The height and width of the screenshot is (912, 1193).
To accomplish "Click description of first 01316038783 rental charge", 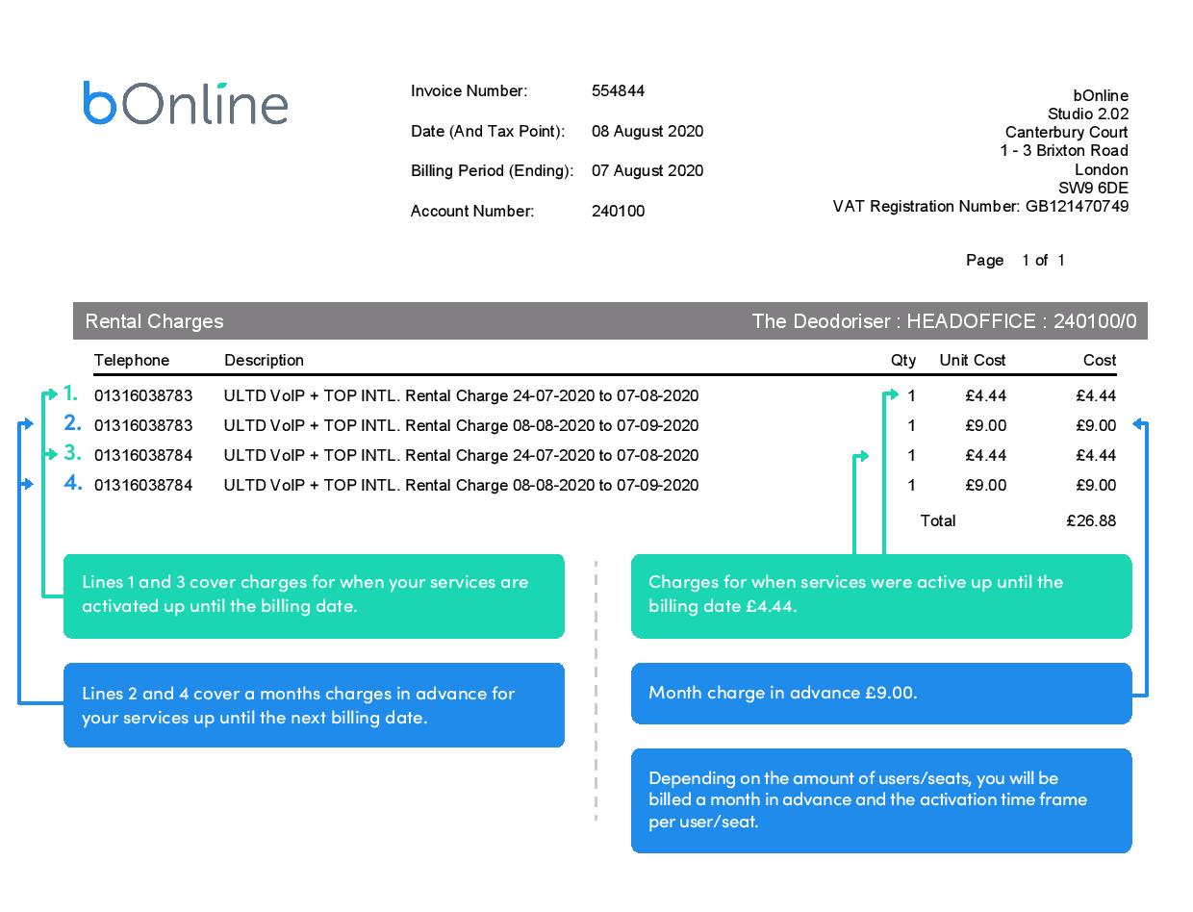I will [x=462, y=396].
